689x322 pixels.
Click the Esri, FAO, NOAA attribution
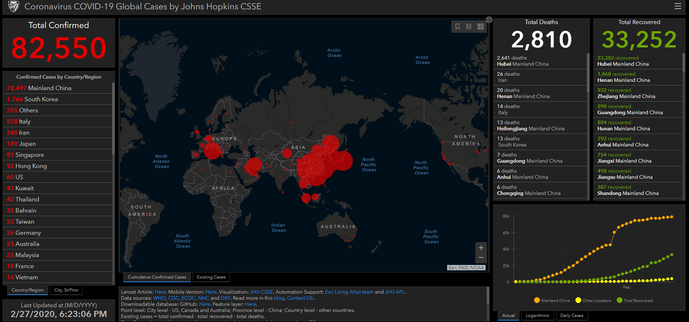coord(467,267)
